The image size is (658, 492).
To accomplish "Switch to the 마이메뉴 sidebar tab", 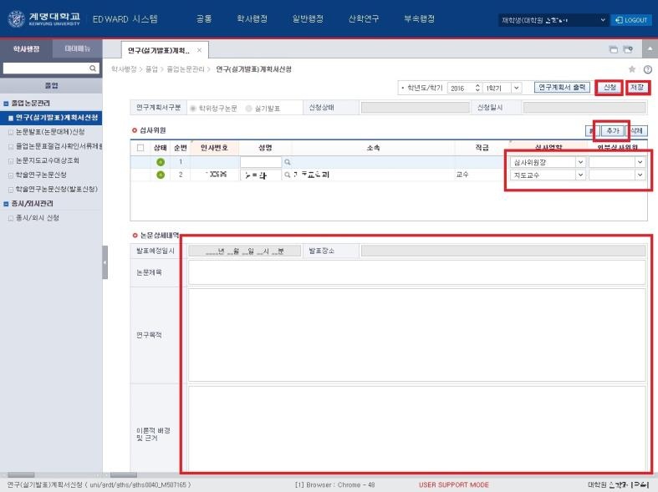I will [x=77, y=50].
